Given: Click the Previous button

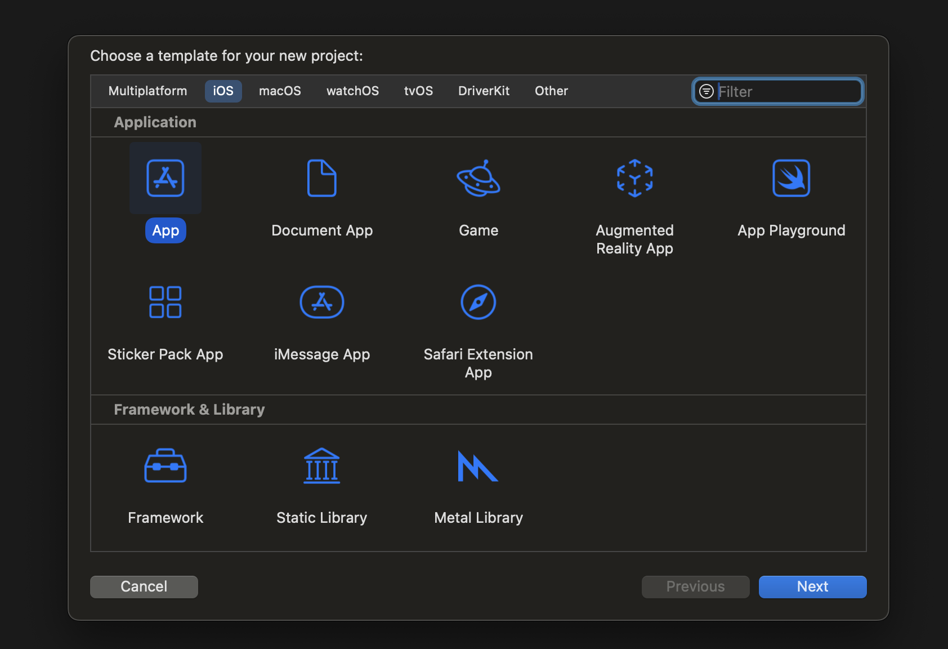Looking at the screenshot, I should click(x=696, y=586).
